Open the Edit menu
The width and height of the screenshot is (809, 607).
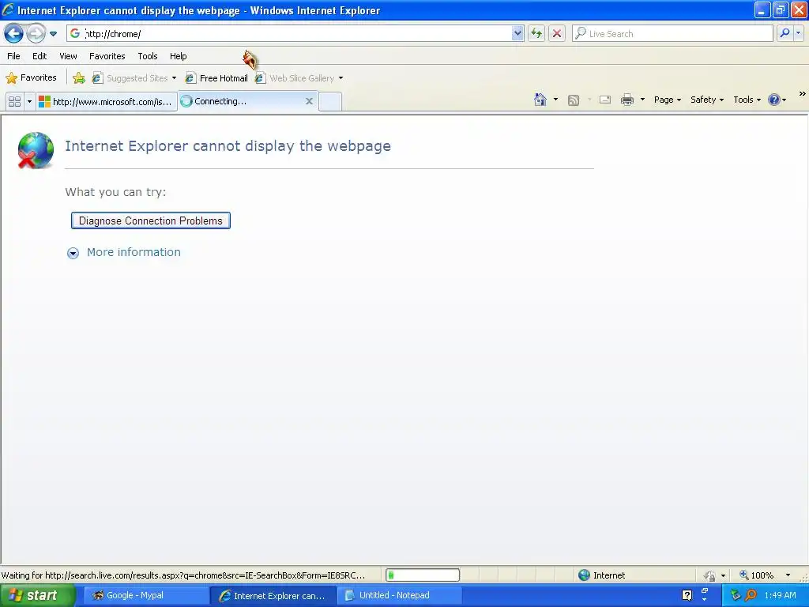click(x=40, y=56)
